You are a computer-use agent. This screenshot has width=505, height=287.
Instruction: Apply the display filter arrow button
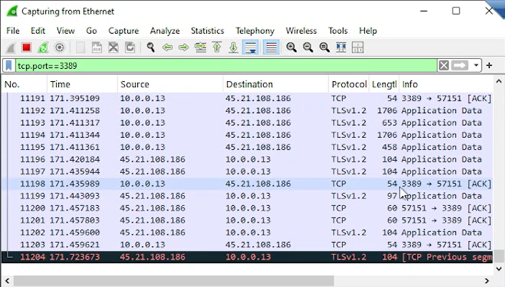[460, 65]
